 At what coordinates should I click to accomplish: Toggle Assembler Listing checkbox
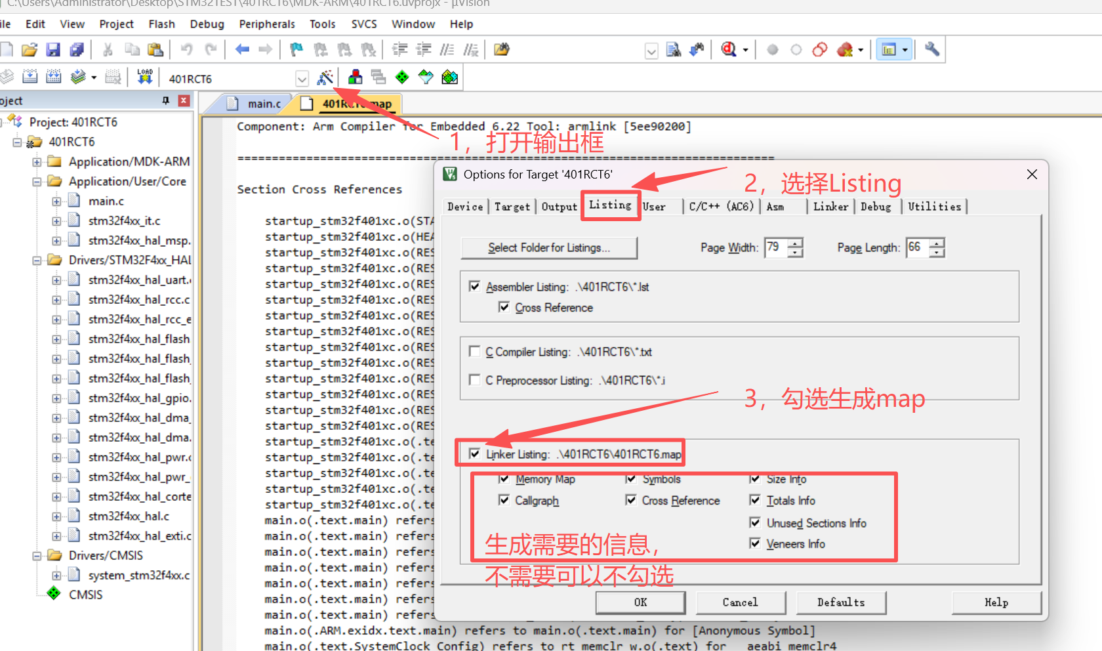(x=474, y=286)
